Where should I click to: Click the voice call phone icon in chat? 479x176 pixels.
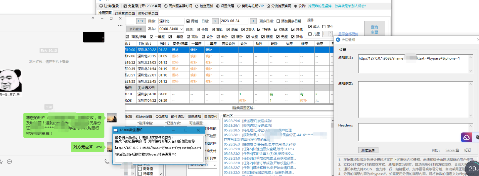coord(107,162)
